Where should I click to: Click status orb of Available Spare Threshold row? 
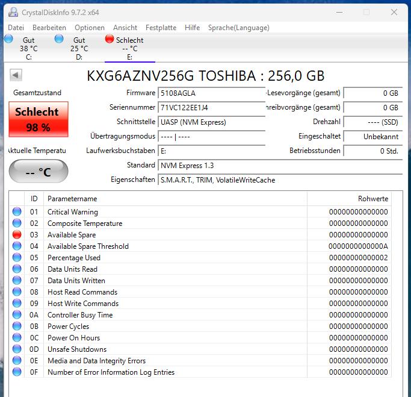click(x=17, y=246)
